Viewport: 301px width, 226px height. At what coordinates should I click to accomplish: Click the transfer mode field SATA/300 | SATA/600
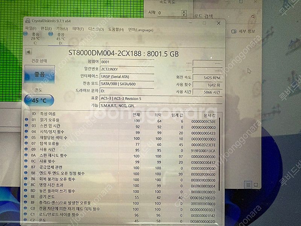click(127, 84)
